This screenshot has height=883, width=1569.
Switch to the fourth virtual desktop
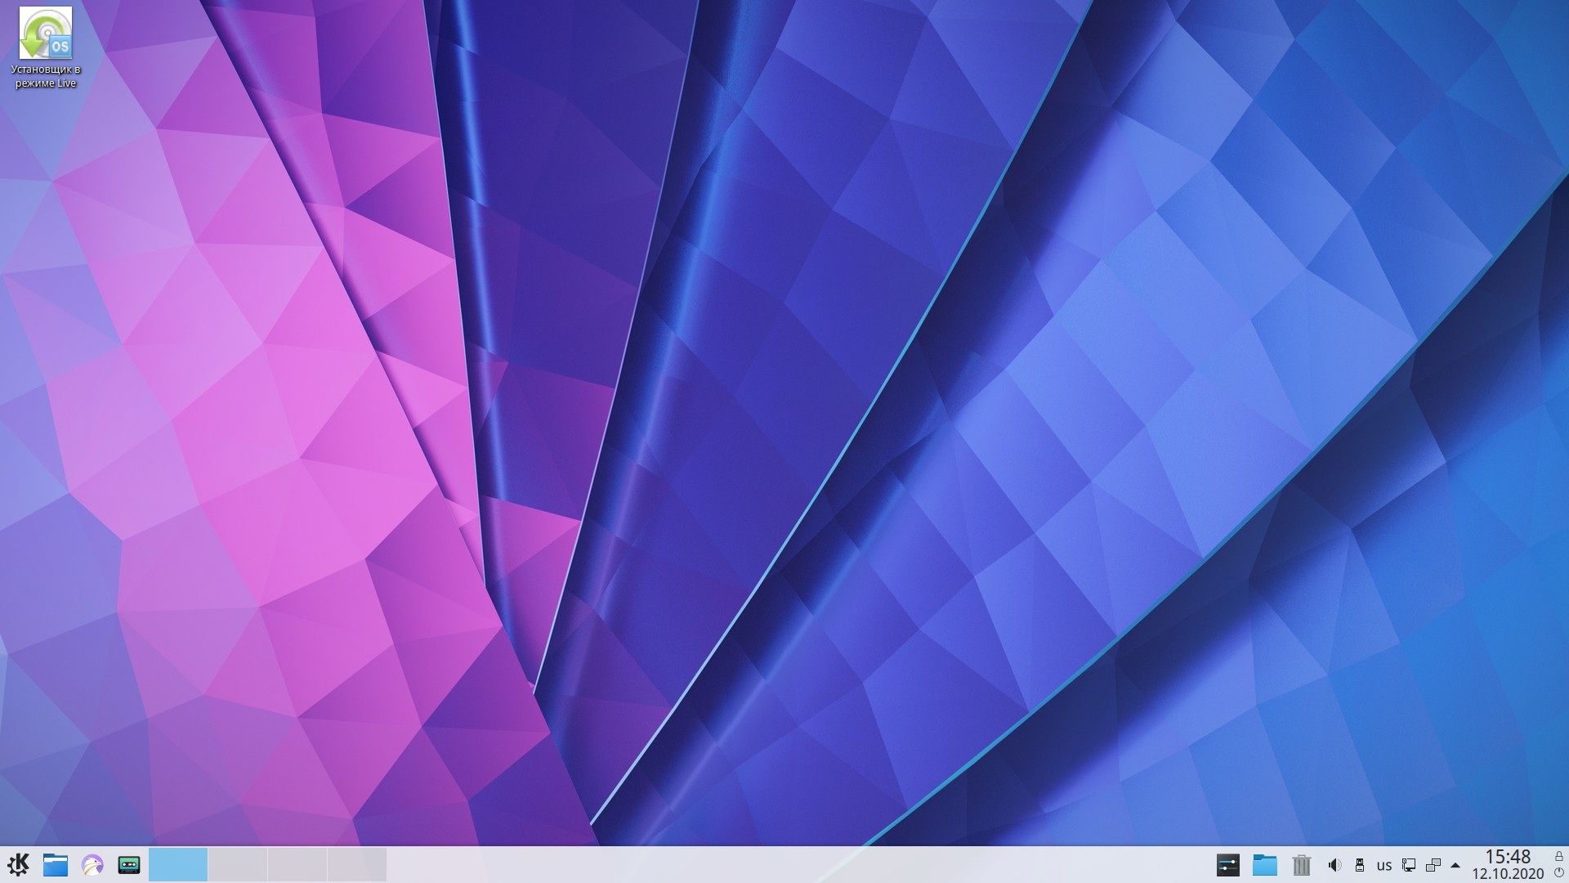click(357, 864)
